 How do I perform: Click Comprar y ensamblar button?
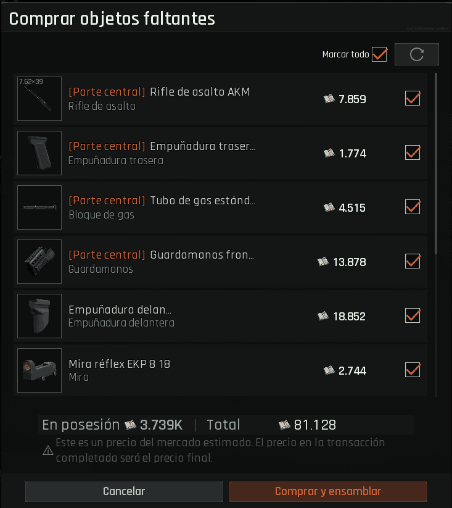[x=328, y=491]
